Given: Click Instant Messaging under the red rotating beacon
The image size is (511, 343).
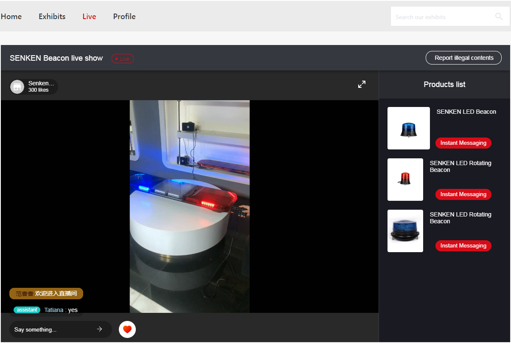Looking at the screenshot, I should click(x=463, y=194).
